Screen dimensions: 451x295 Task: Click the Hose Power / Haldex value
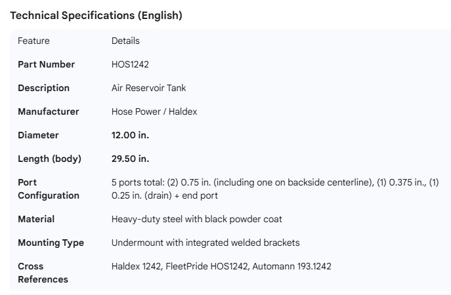point(154,111)
